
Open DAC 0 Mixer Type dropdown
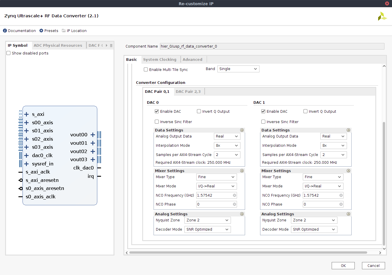tap(216, 177)
